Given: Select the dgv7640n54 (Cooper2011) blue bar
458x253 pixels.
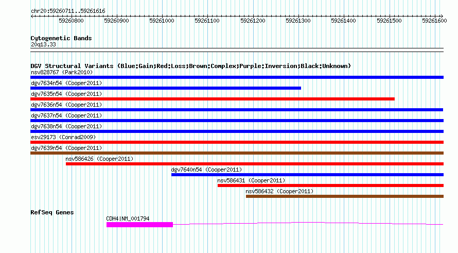Looking at the screenshot, I should click(307, 175).
